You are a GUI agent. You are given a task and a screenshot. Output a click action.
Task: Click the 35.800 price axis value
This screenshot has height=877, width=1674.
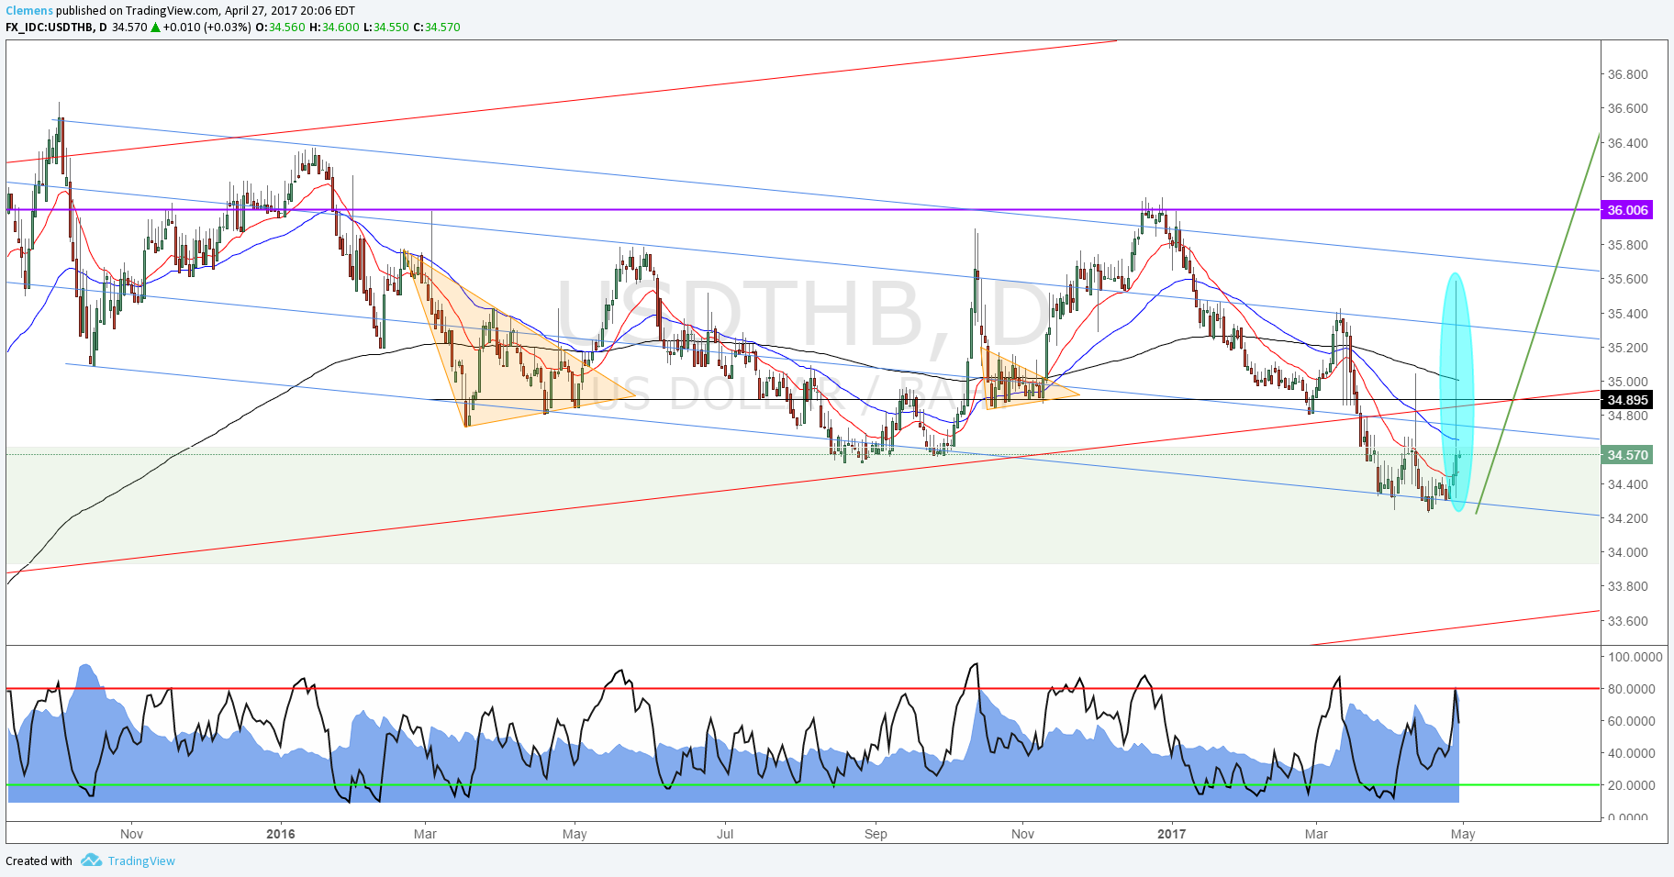pos(1627,245)
